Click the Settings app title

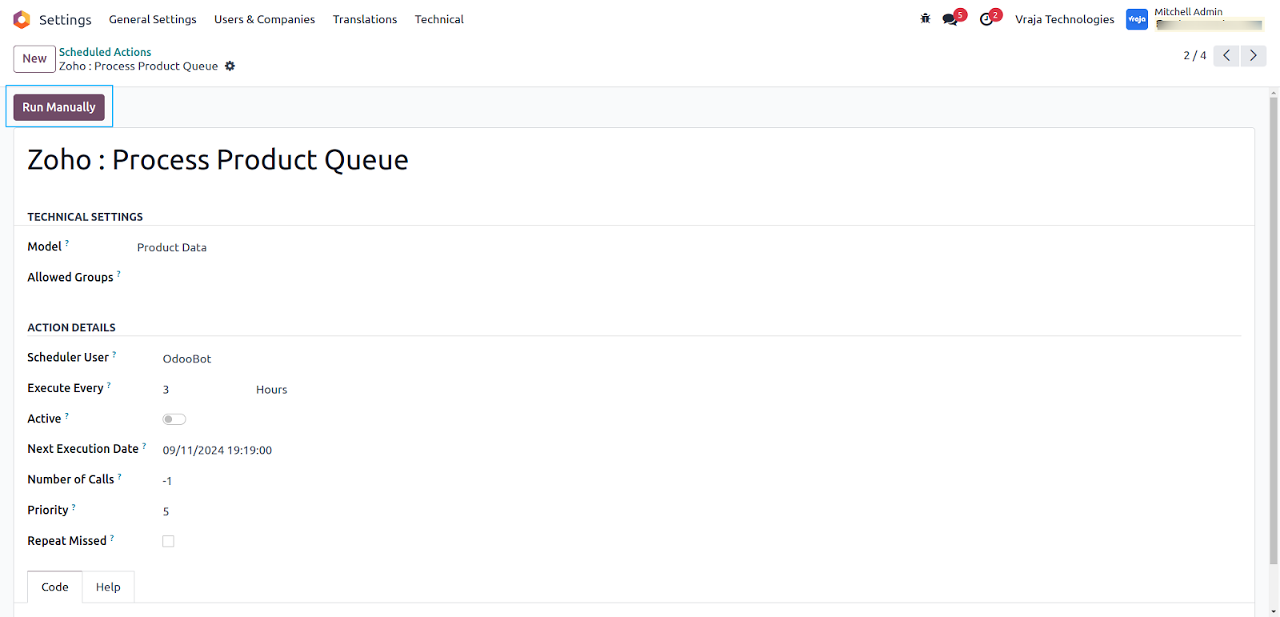(x=66, y=19)
